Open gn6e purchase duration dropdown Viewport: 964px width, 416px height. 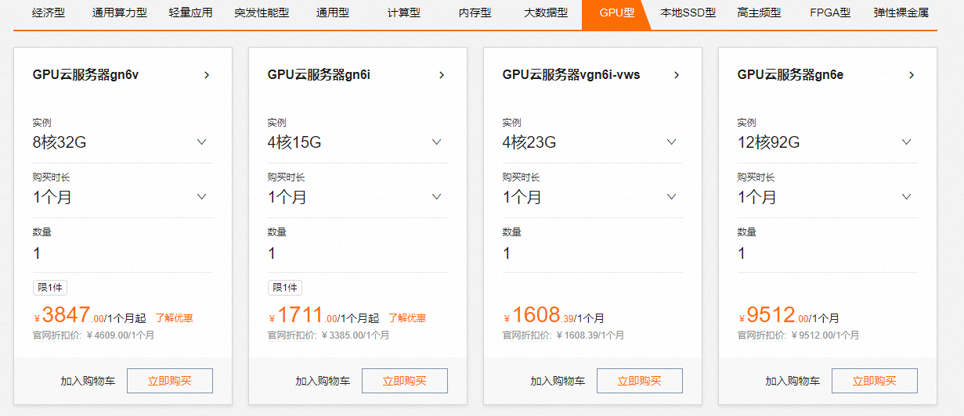pyautogui.click(x=828, y=197)
